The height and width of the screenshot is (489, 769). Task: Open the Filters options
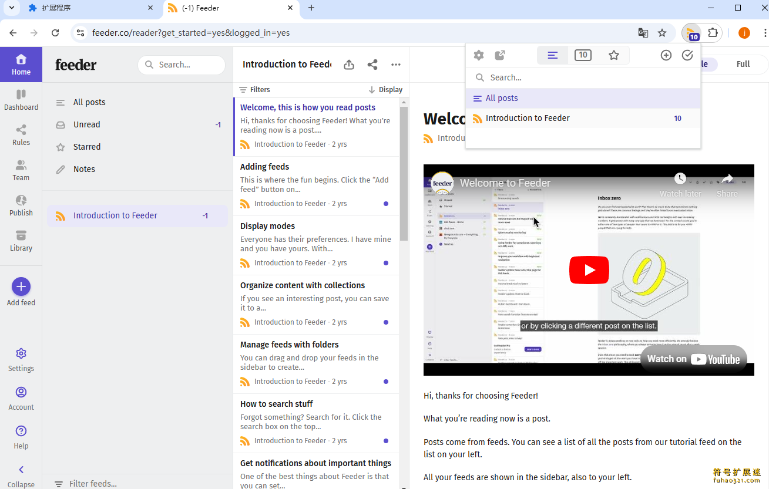255,90
